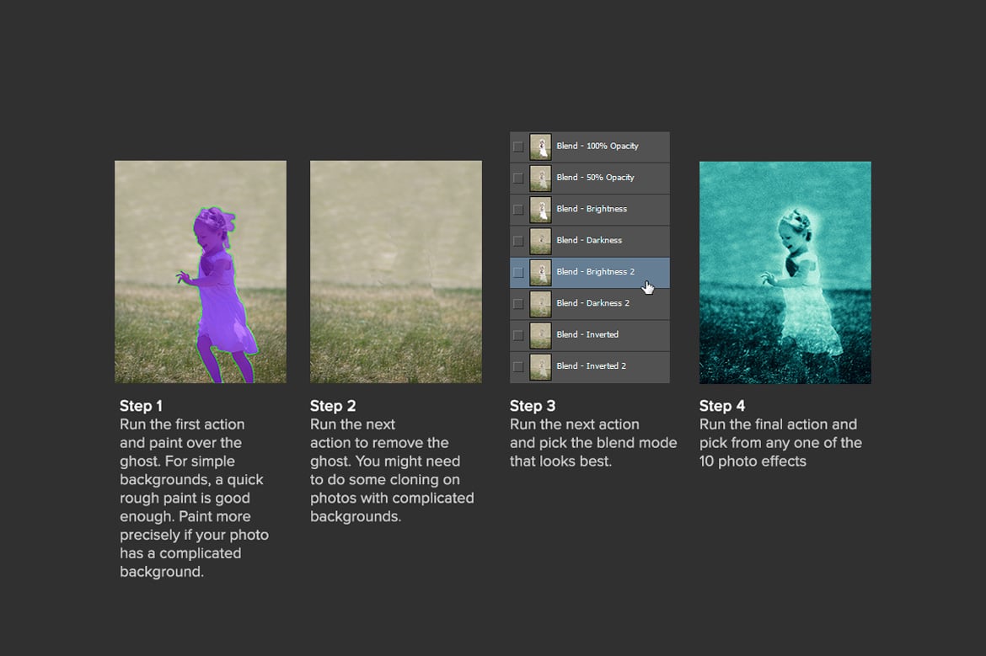The width and height of the screenshot is (986, 656).
Task: Click the text 'photos with complicated'
Action: [392, 499]
